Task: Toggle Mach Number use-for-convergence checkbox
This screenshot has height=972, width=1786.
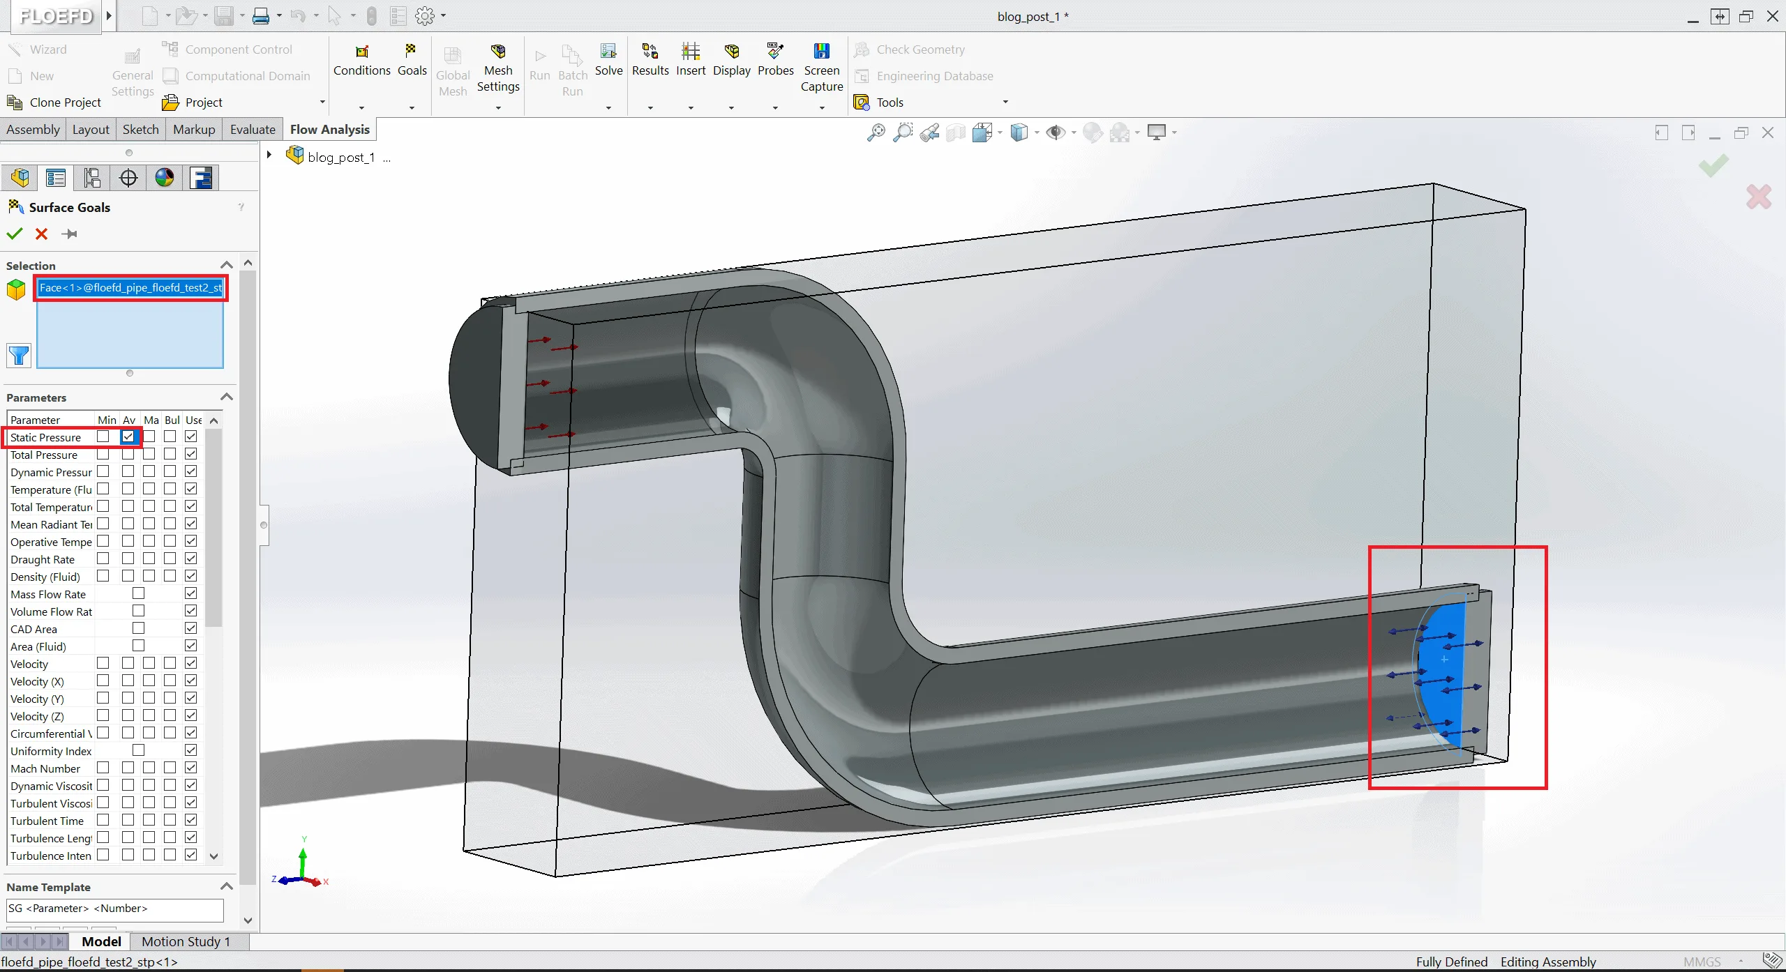Action: coord(191,768)
